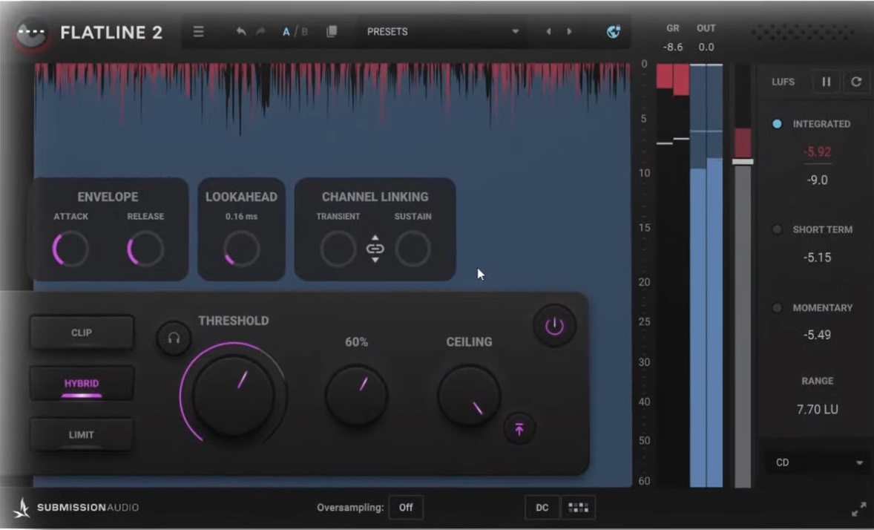
Task: Open the hamburger menu
Action: 198,31
